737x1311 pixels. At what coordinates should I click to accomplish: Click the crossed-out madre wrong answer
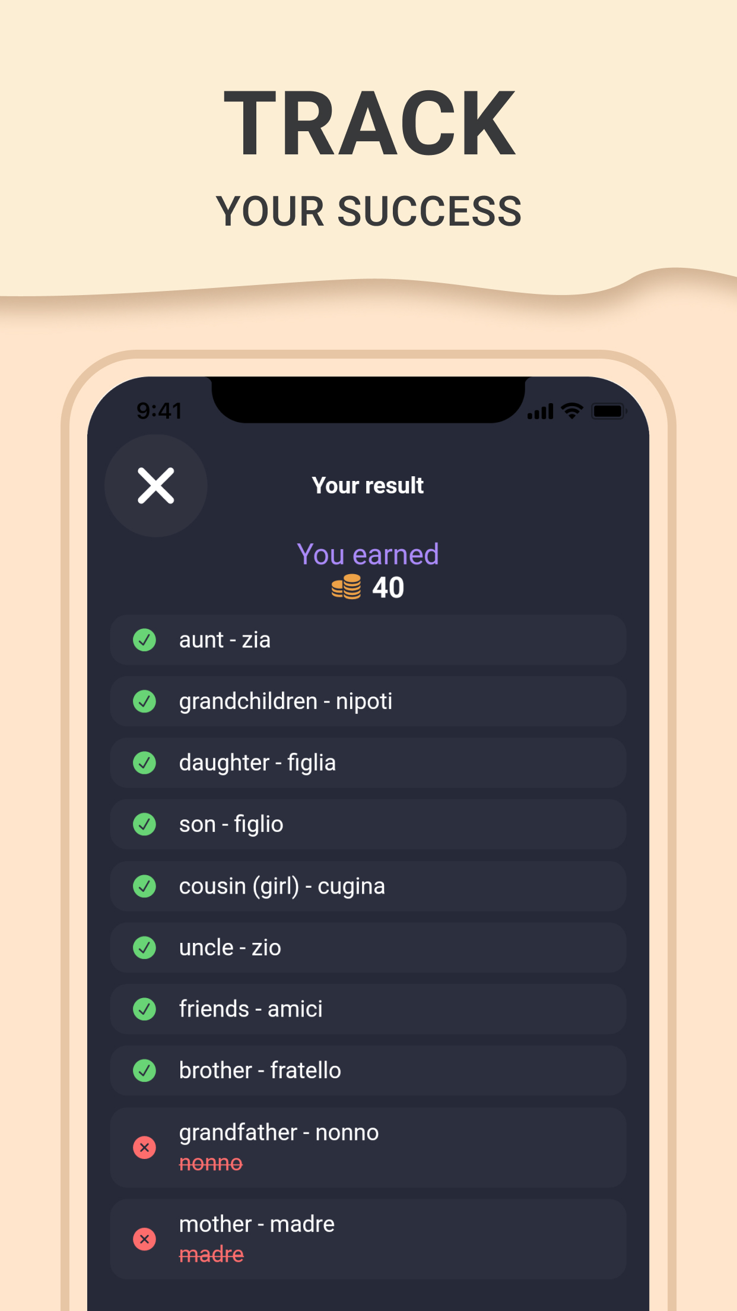point(211,1255)
